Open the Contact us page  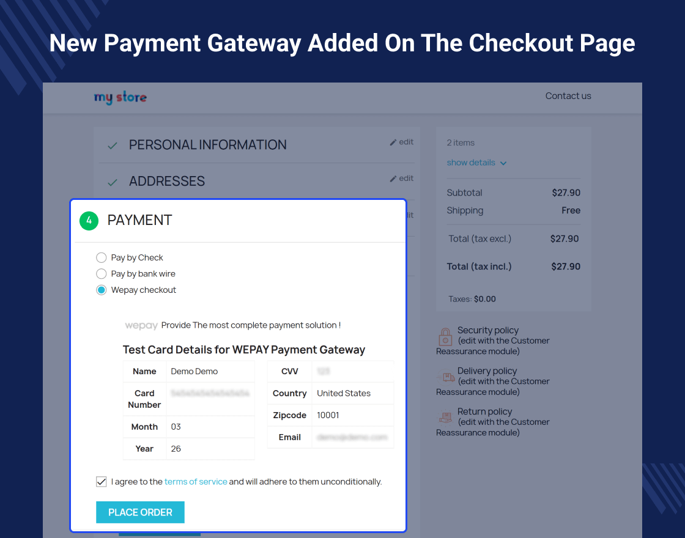[x=568, y=96]
